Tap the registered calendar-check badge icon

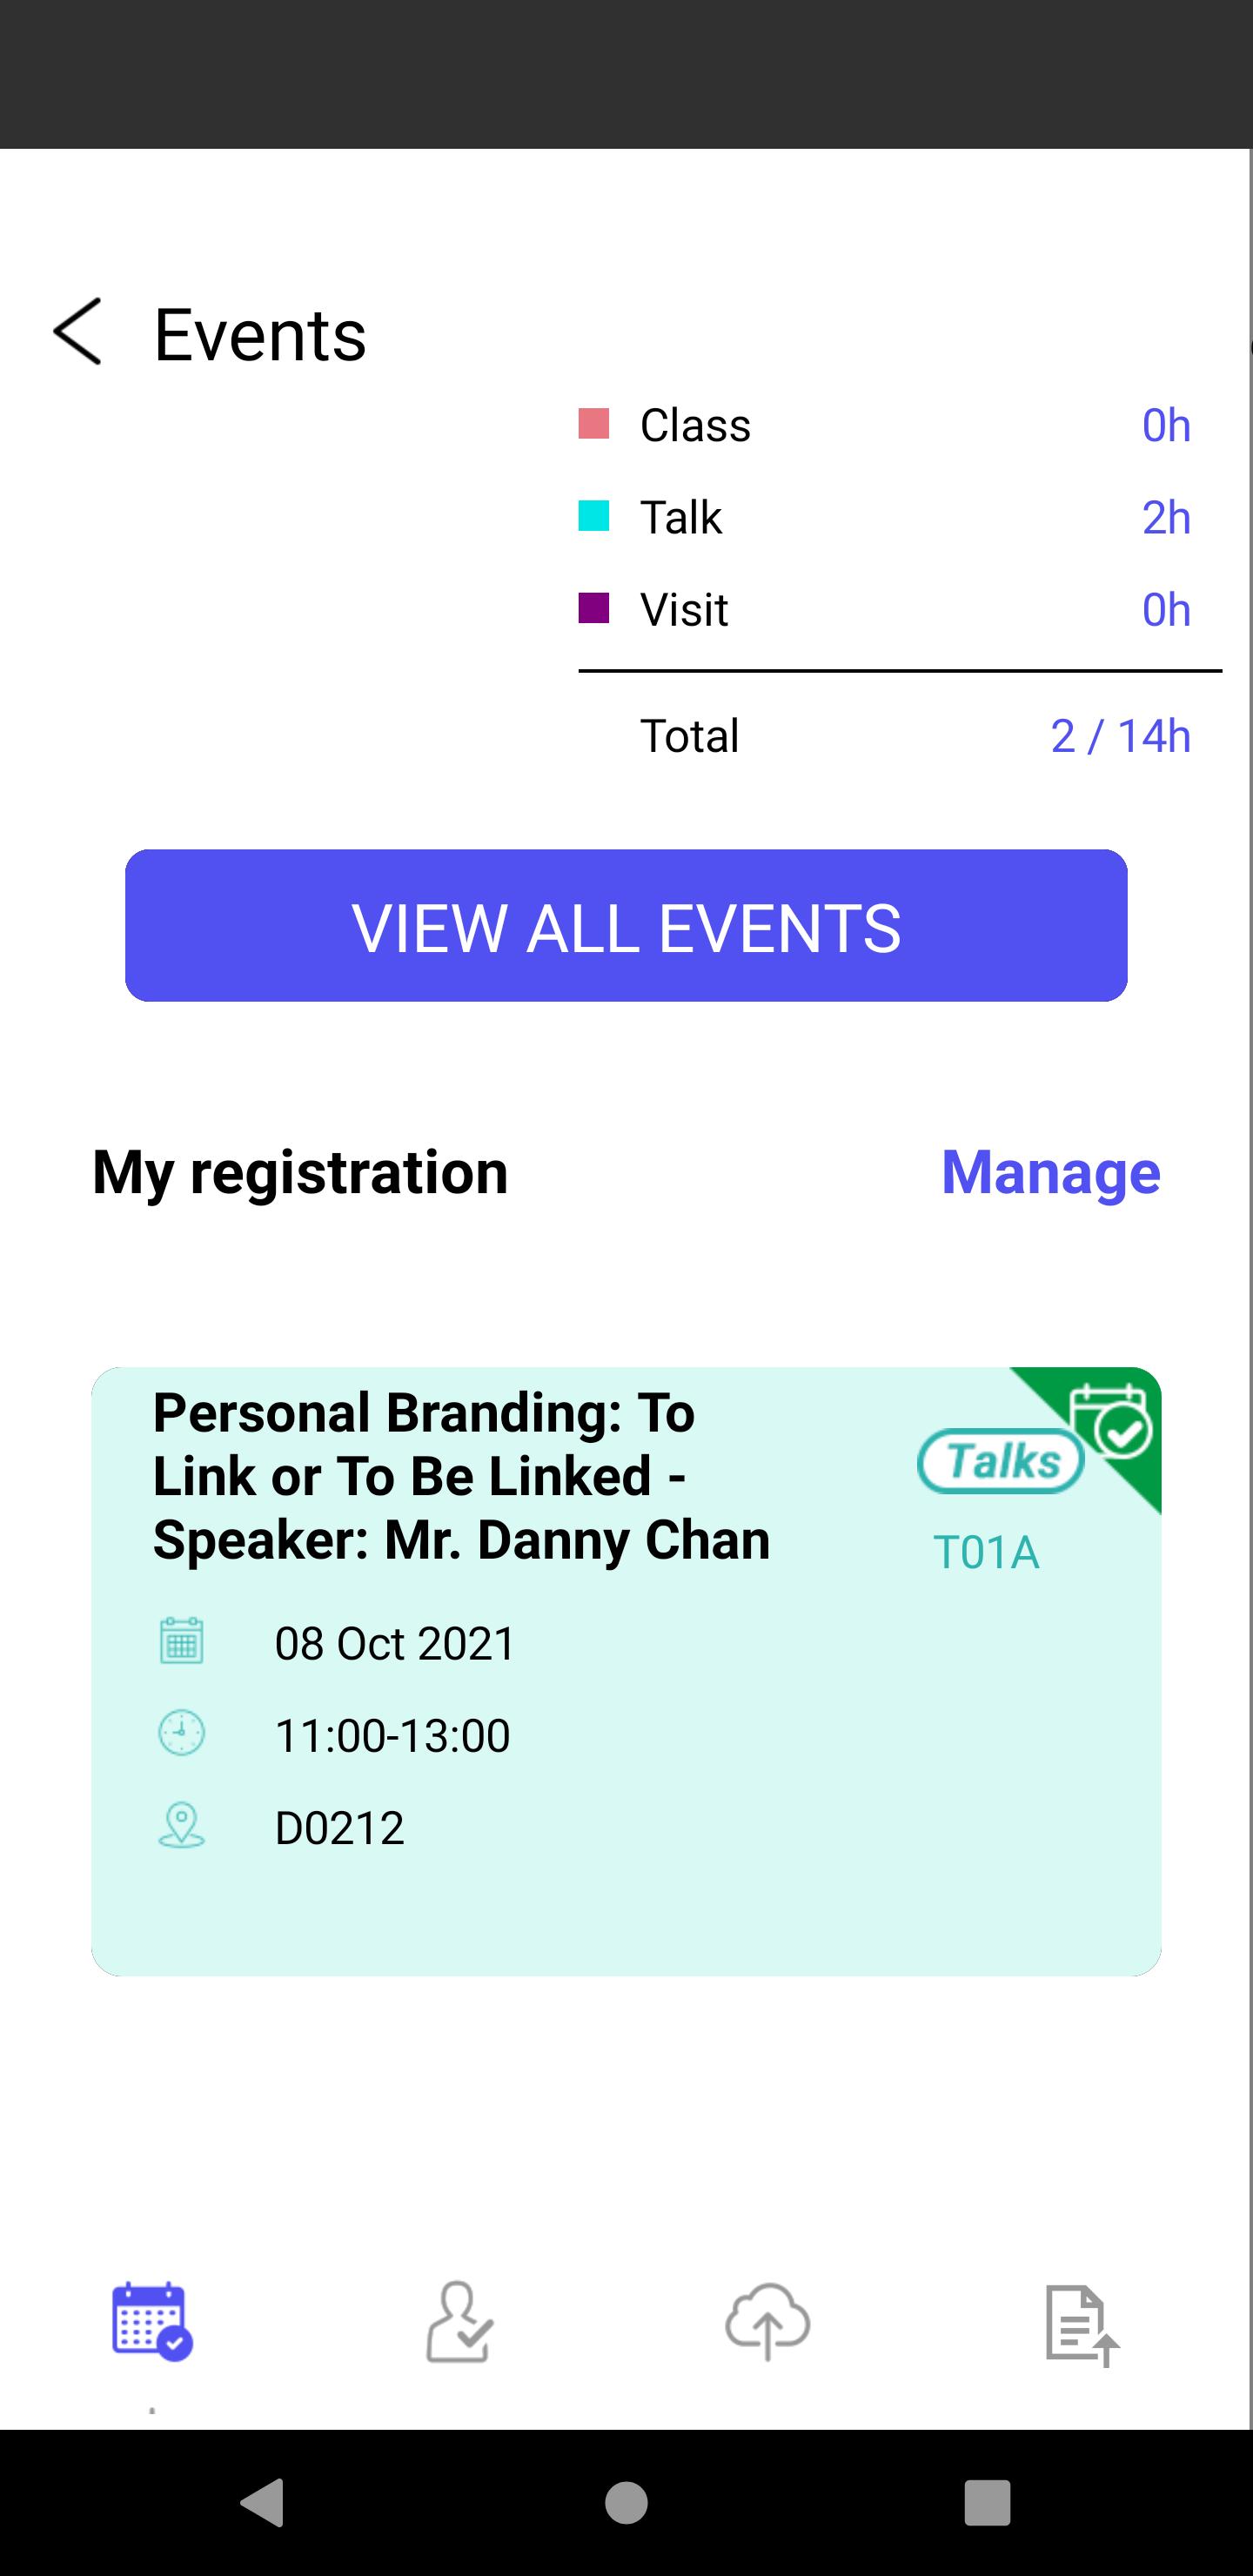tap(1110, 1420)
